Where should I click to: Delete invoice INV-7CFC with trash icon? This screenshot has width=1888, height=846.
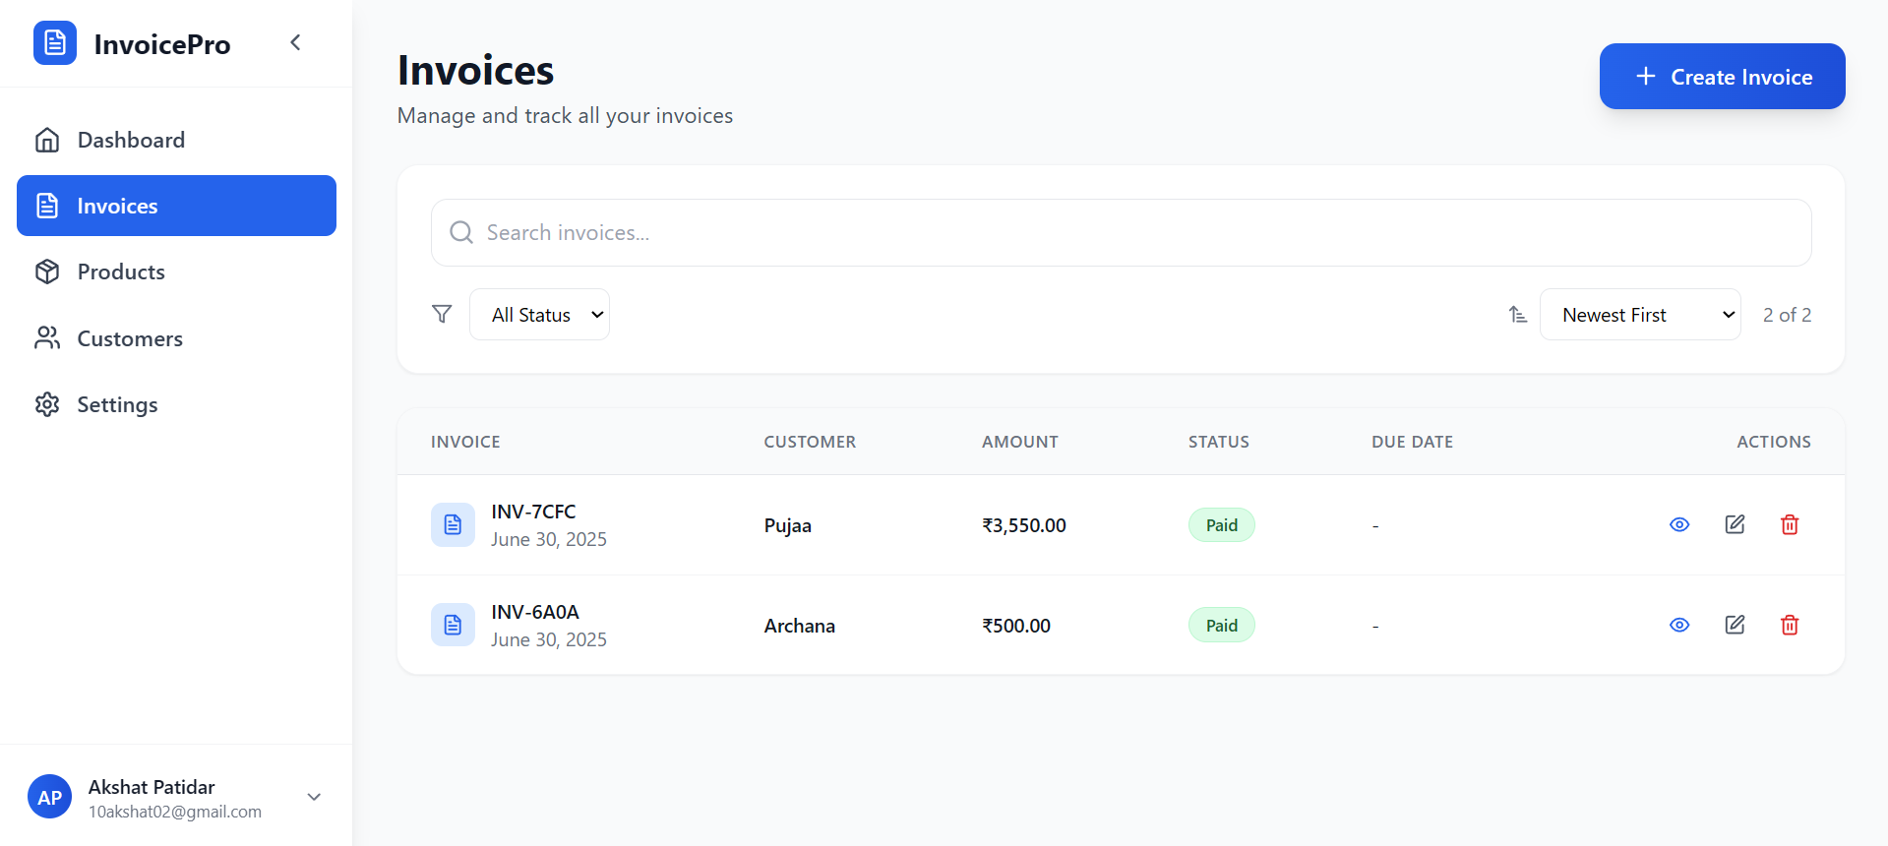click(1790, 524)
